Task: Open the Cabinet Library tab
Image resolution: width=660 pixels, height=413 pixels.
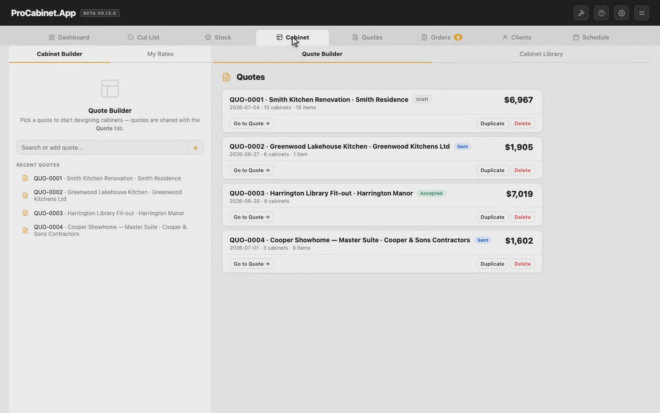Action: pyautogui.click(x=541, y=54)
